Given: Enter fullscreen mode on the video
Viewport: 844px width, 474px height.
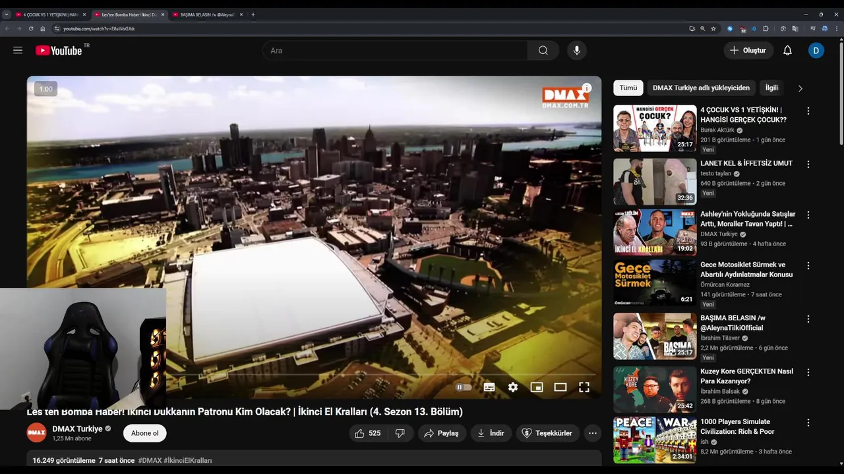Looking at the screenshot, I should (584, 387).
